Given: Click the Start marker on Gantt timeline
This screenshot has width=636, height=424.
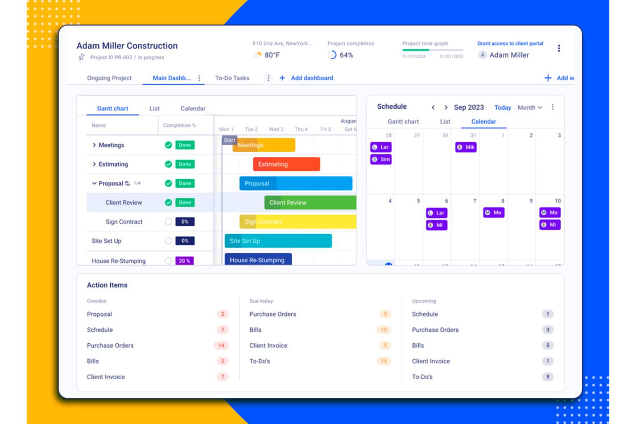Looking at the screenshot, I should tap(229, 140).
